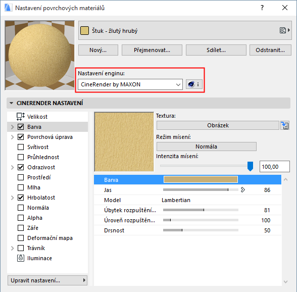Viewport: 297px width, 292px height.
Task: Open the Nastavení enginu dropdown
Action: tap(130, 84)
